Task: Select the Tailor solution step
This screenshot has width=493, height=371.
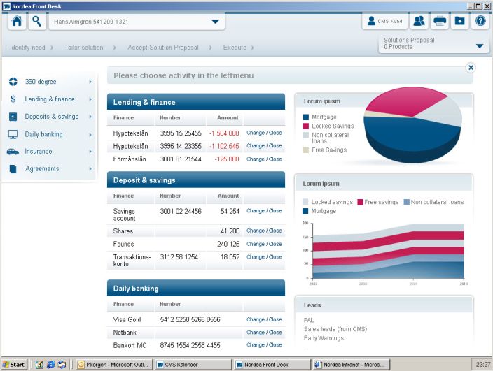Action: [84, 48]
